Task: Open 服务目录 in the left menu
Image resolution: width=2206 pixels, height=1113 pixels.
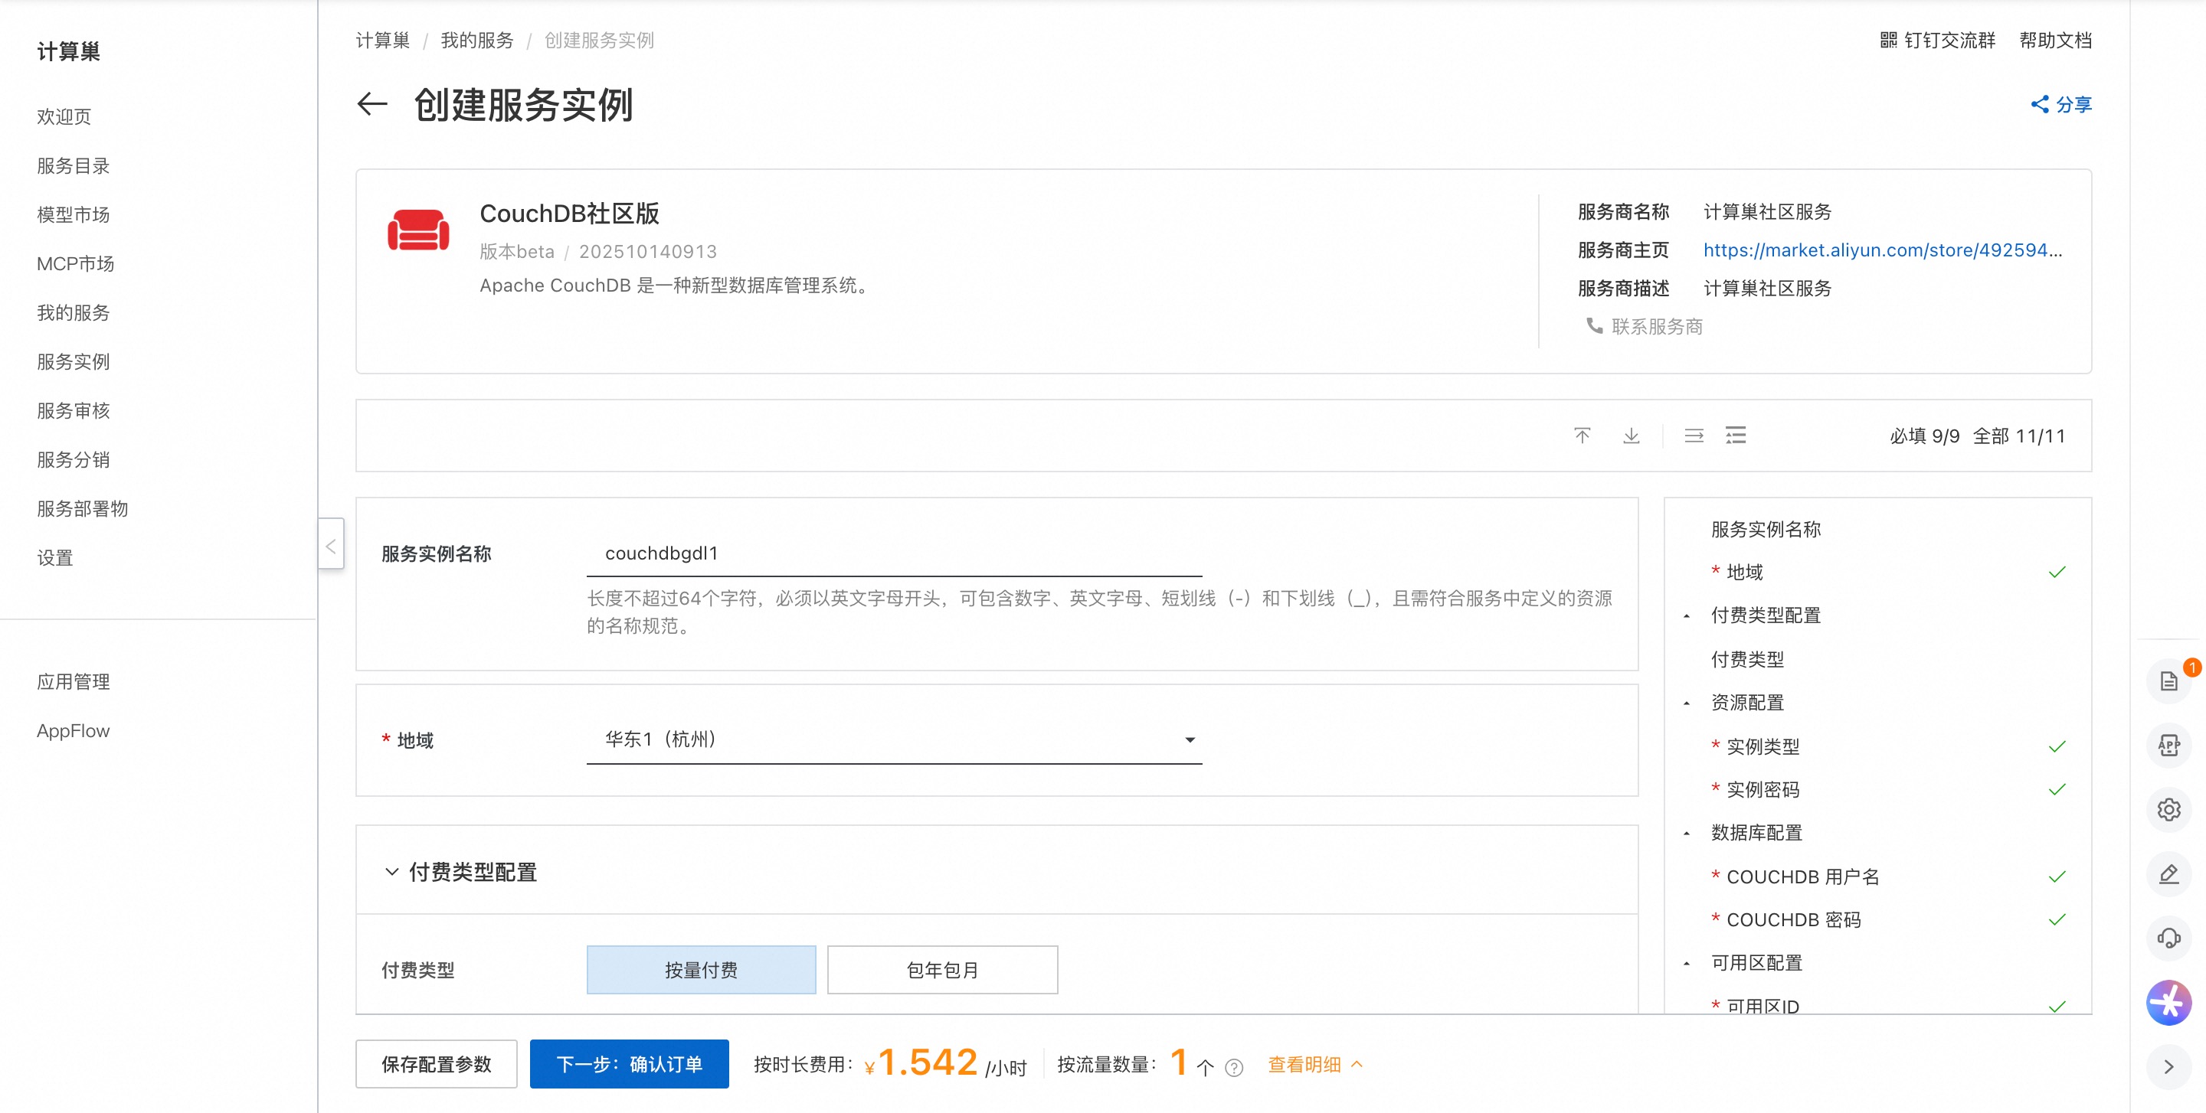Action: pos(73,166)
